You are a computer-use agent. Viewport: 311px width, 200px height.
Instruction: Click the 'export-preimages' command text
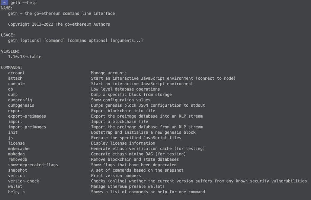[27, 116]
